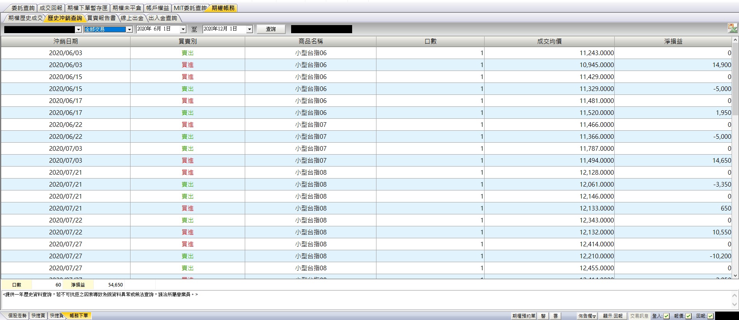This screenshot has height=320, width=739.
Task: Switch to the 期權歷史成交 tab
Action: click(x=25, y=18)
